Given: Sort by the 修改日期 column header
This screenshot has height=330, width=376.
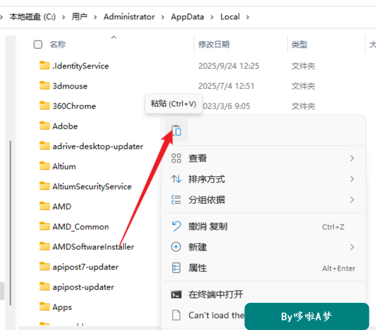Looking at the screenshot, I should (214, 44).
